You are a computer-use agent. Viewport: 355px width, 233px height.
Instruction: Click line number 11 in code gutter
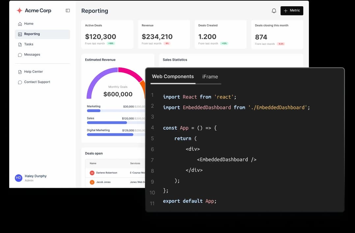(152, 204)
